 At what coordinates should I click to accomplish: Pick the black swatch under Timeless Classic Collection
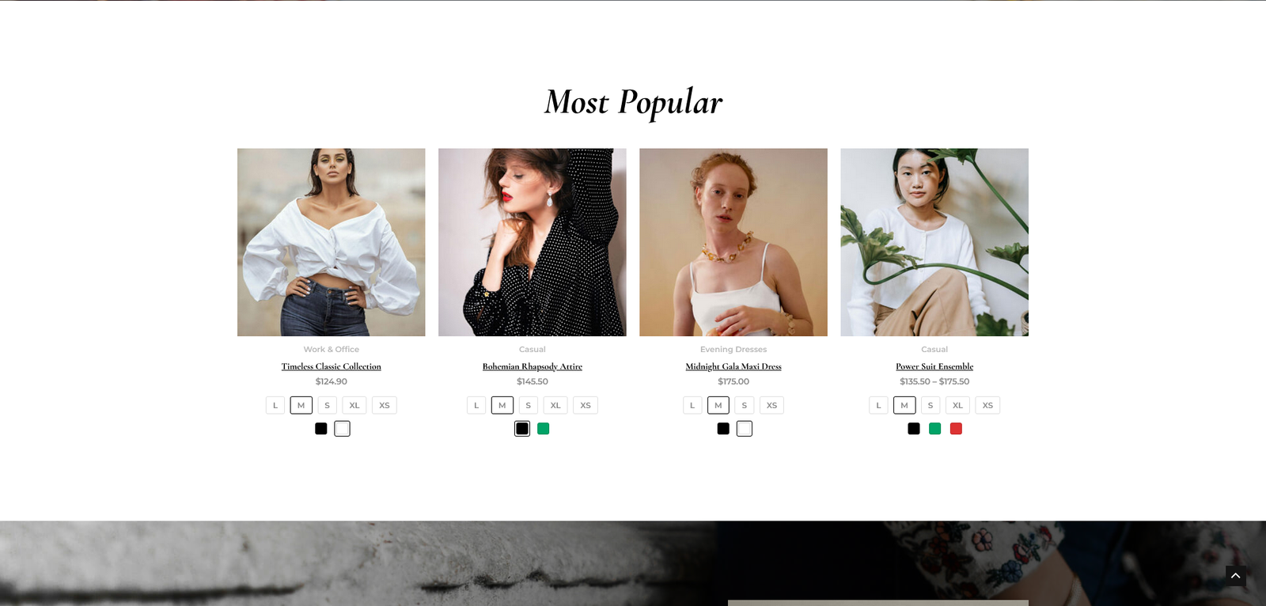point(321,429)
